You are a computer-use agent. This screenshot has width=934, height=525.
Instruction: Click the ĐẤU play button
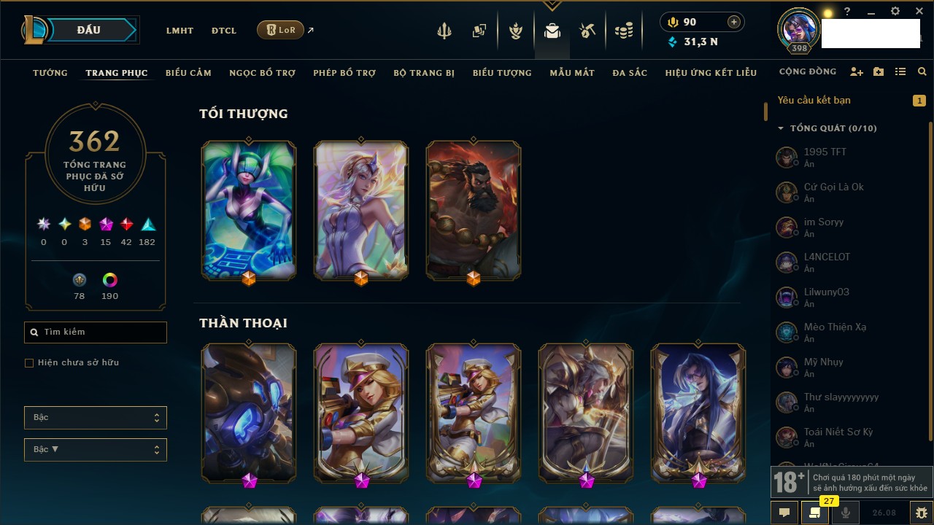(89, 30)
